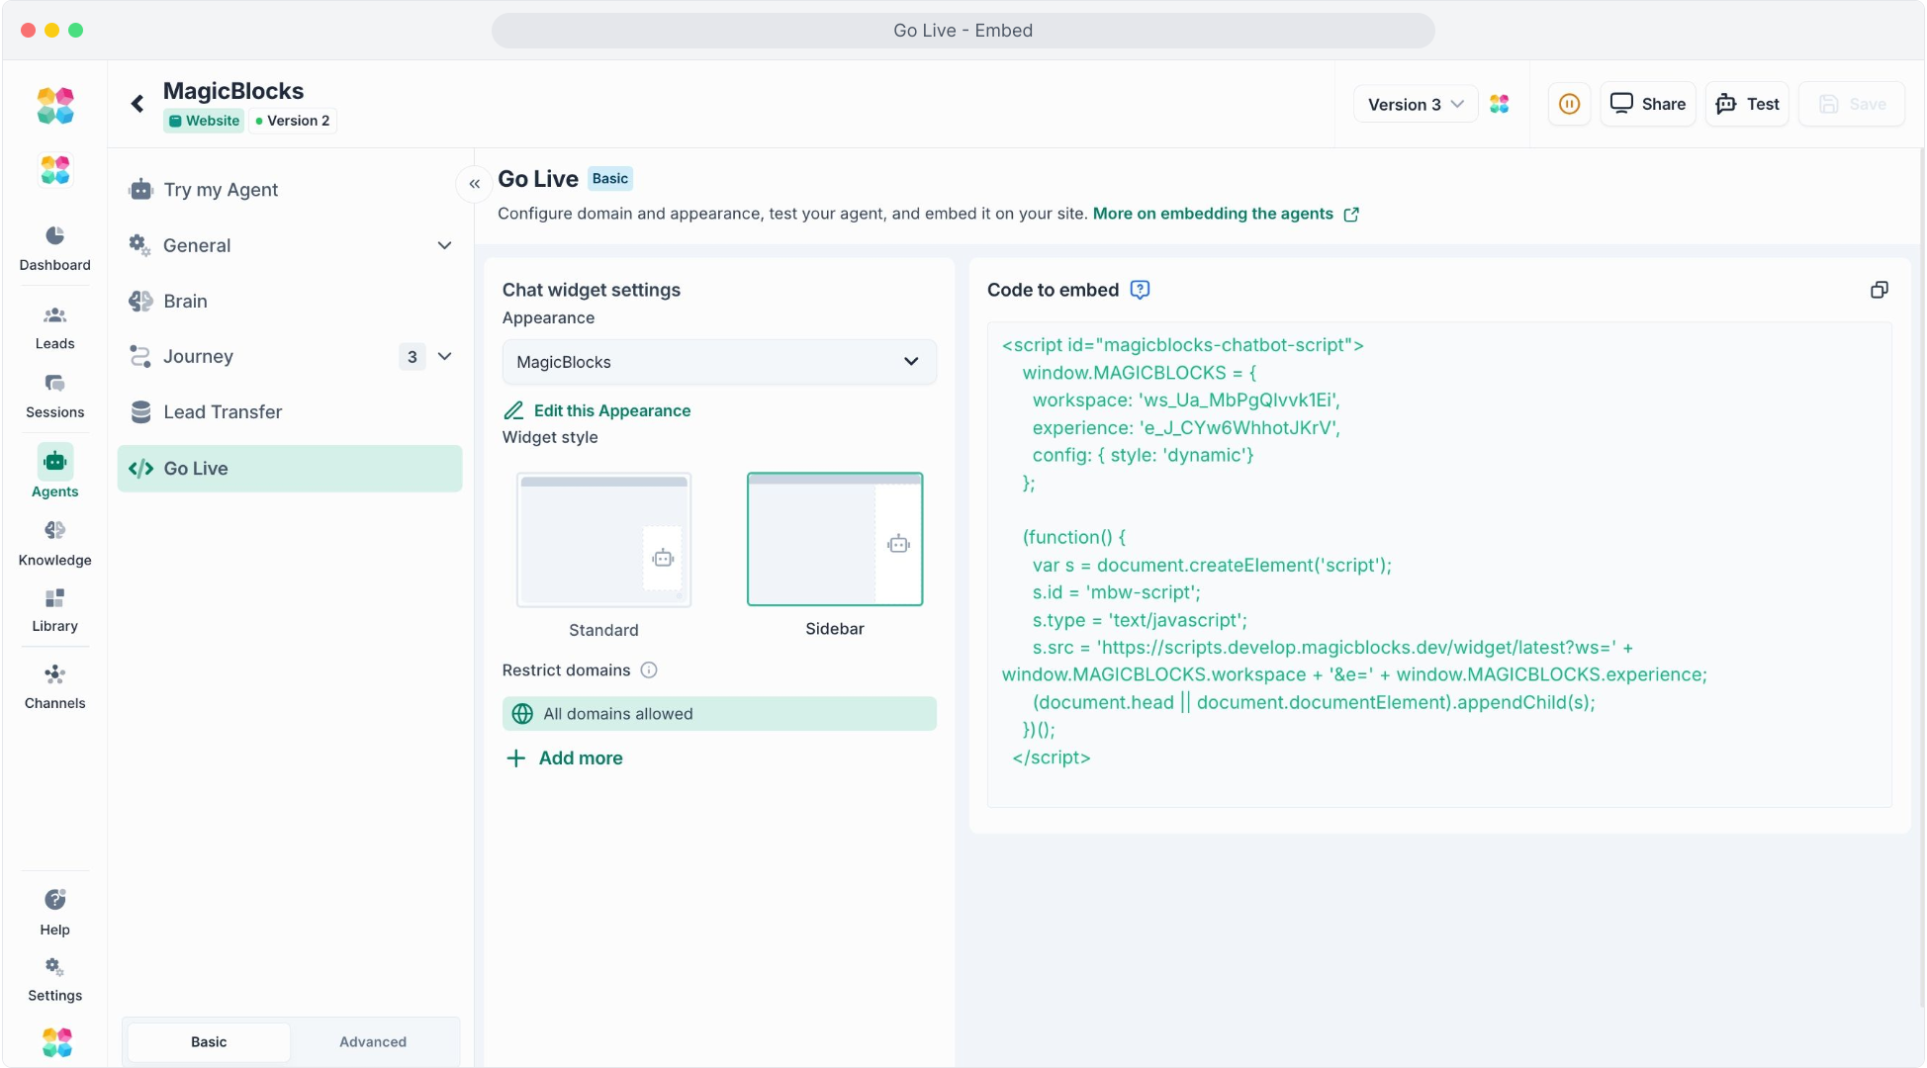Open the Version 3 dropdown
1927x1068 pixels.
pos(1415,104)
